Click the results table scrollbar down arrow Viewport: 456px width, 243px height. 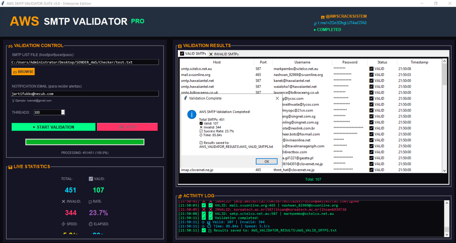coord(444,171)
